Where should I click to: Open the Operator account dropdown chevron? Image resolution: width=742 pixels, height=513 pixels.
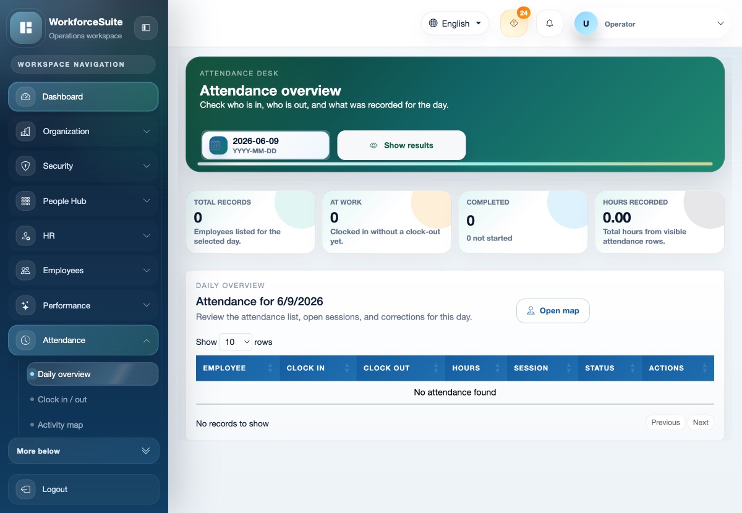pyautogui.click(x=720, y=23)
